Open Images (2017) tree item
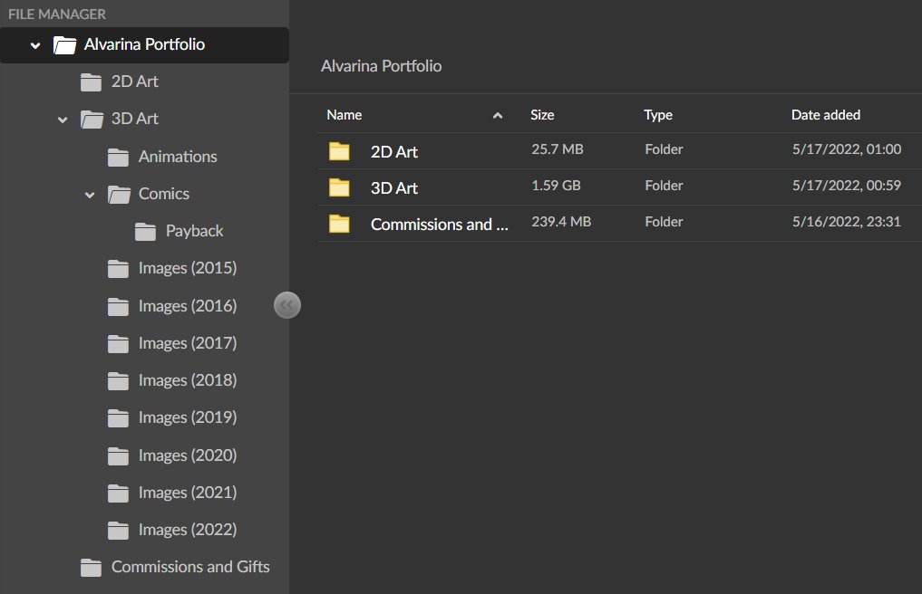This screenshot has height=594, width=922. point(188,342)
